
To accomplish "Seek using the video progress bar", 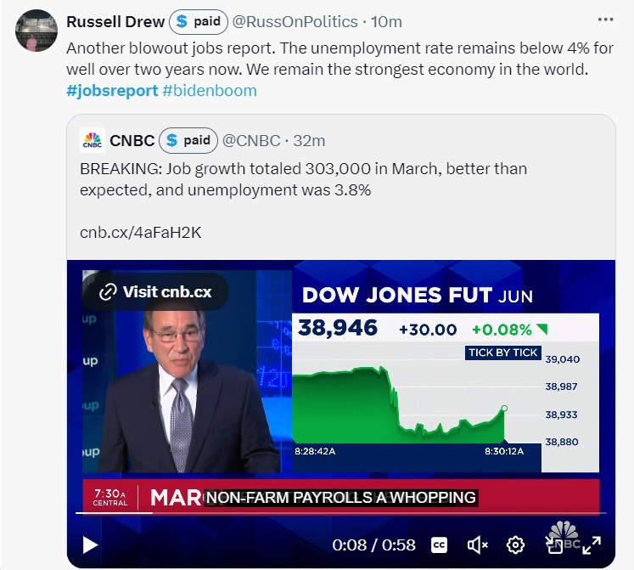I will 339,512.
